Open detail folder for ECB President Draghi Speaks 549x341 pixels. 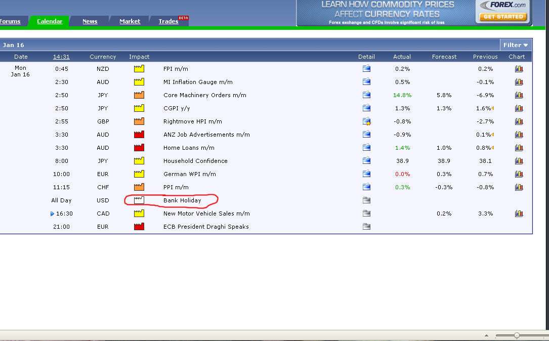366,227
